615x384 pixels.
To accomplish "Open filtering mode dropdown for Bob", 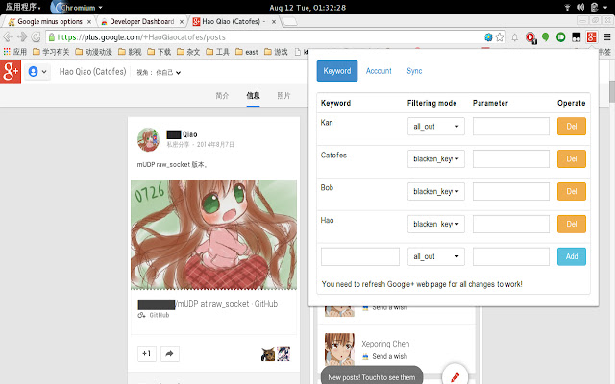I will [435, 192].
